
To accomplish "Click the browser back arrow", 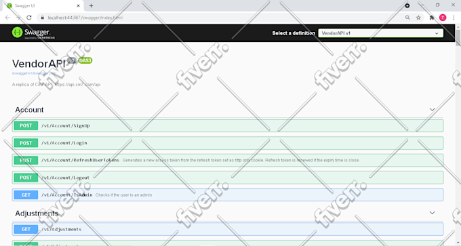I will pyautogui.click(x=7, y=18).
